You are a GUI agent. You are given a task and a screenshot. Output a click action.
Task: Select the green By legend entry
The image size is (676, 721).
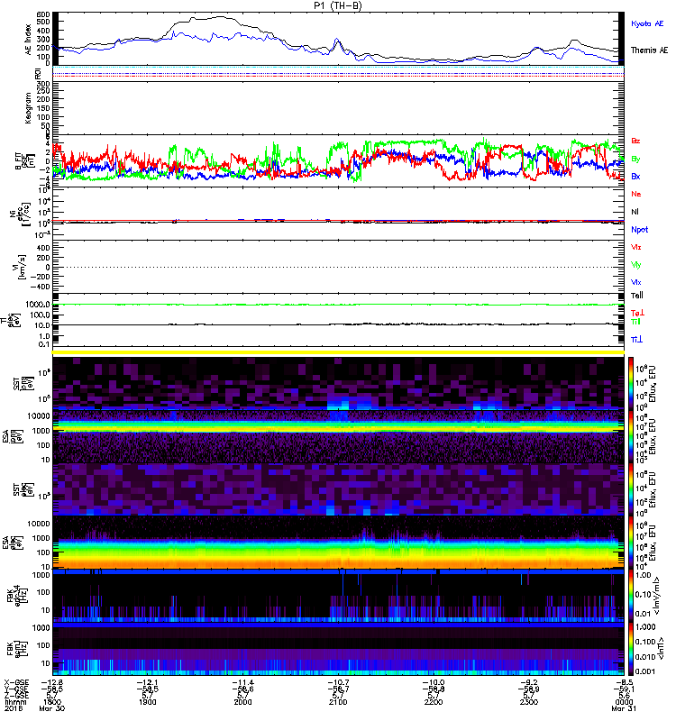pos(635,160)
